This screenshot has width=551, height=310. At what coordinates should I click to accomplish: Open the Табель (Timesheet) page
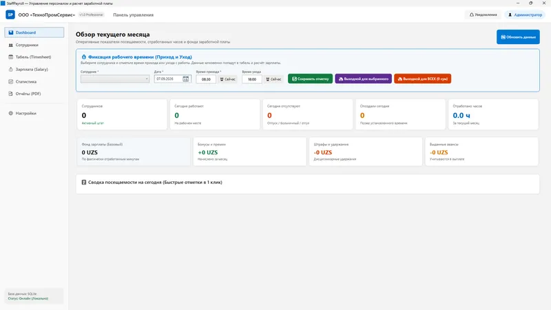(34, 57)
